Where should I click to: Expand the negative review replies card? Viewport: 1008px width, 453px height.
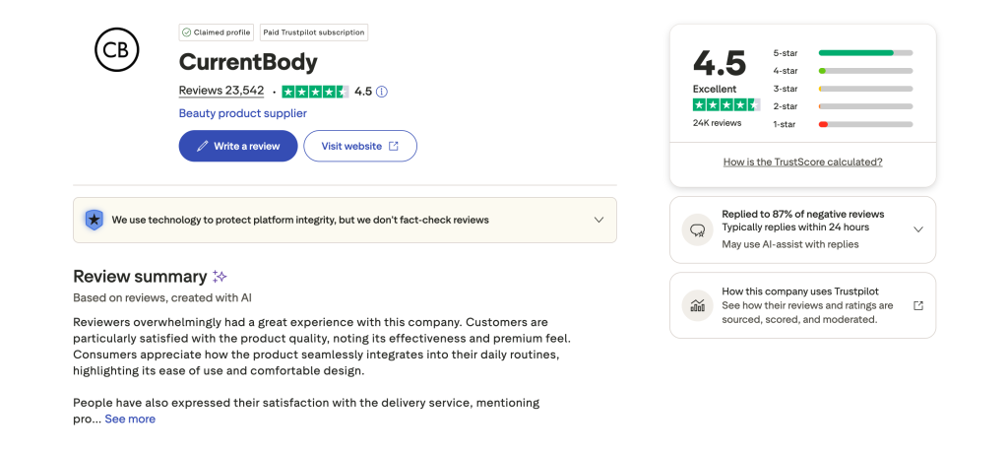917,229
